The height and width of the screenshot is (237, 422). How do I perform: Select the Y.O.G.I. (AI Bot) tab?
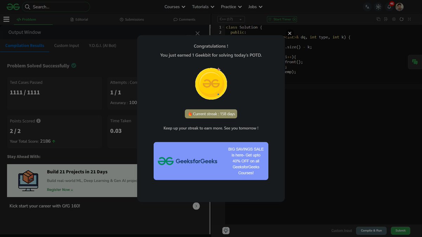pos(102,46)
